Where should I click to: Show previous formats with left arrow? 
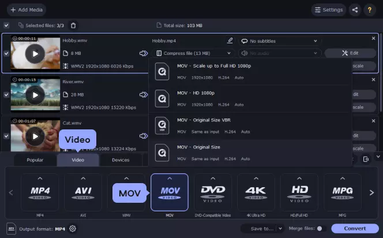tap(11, 193)
